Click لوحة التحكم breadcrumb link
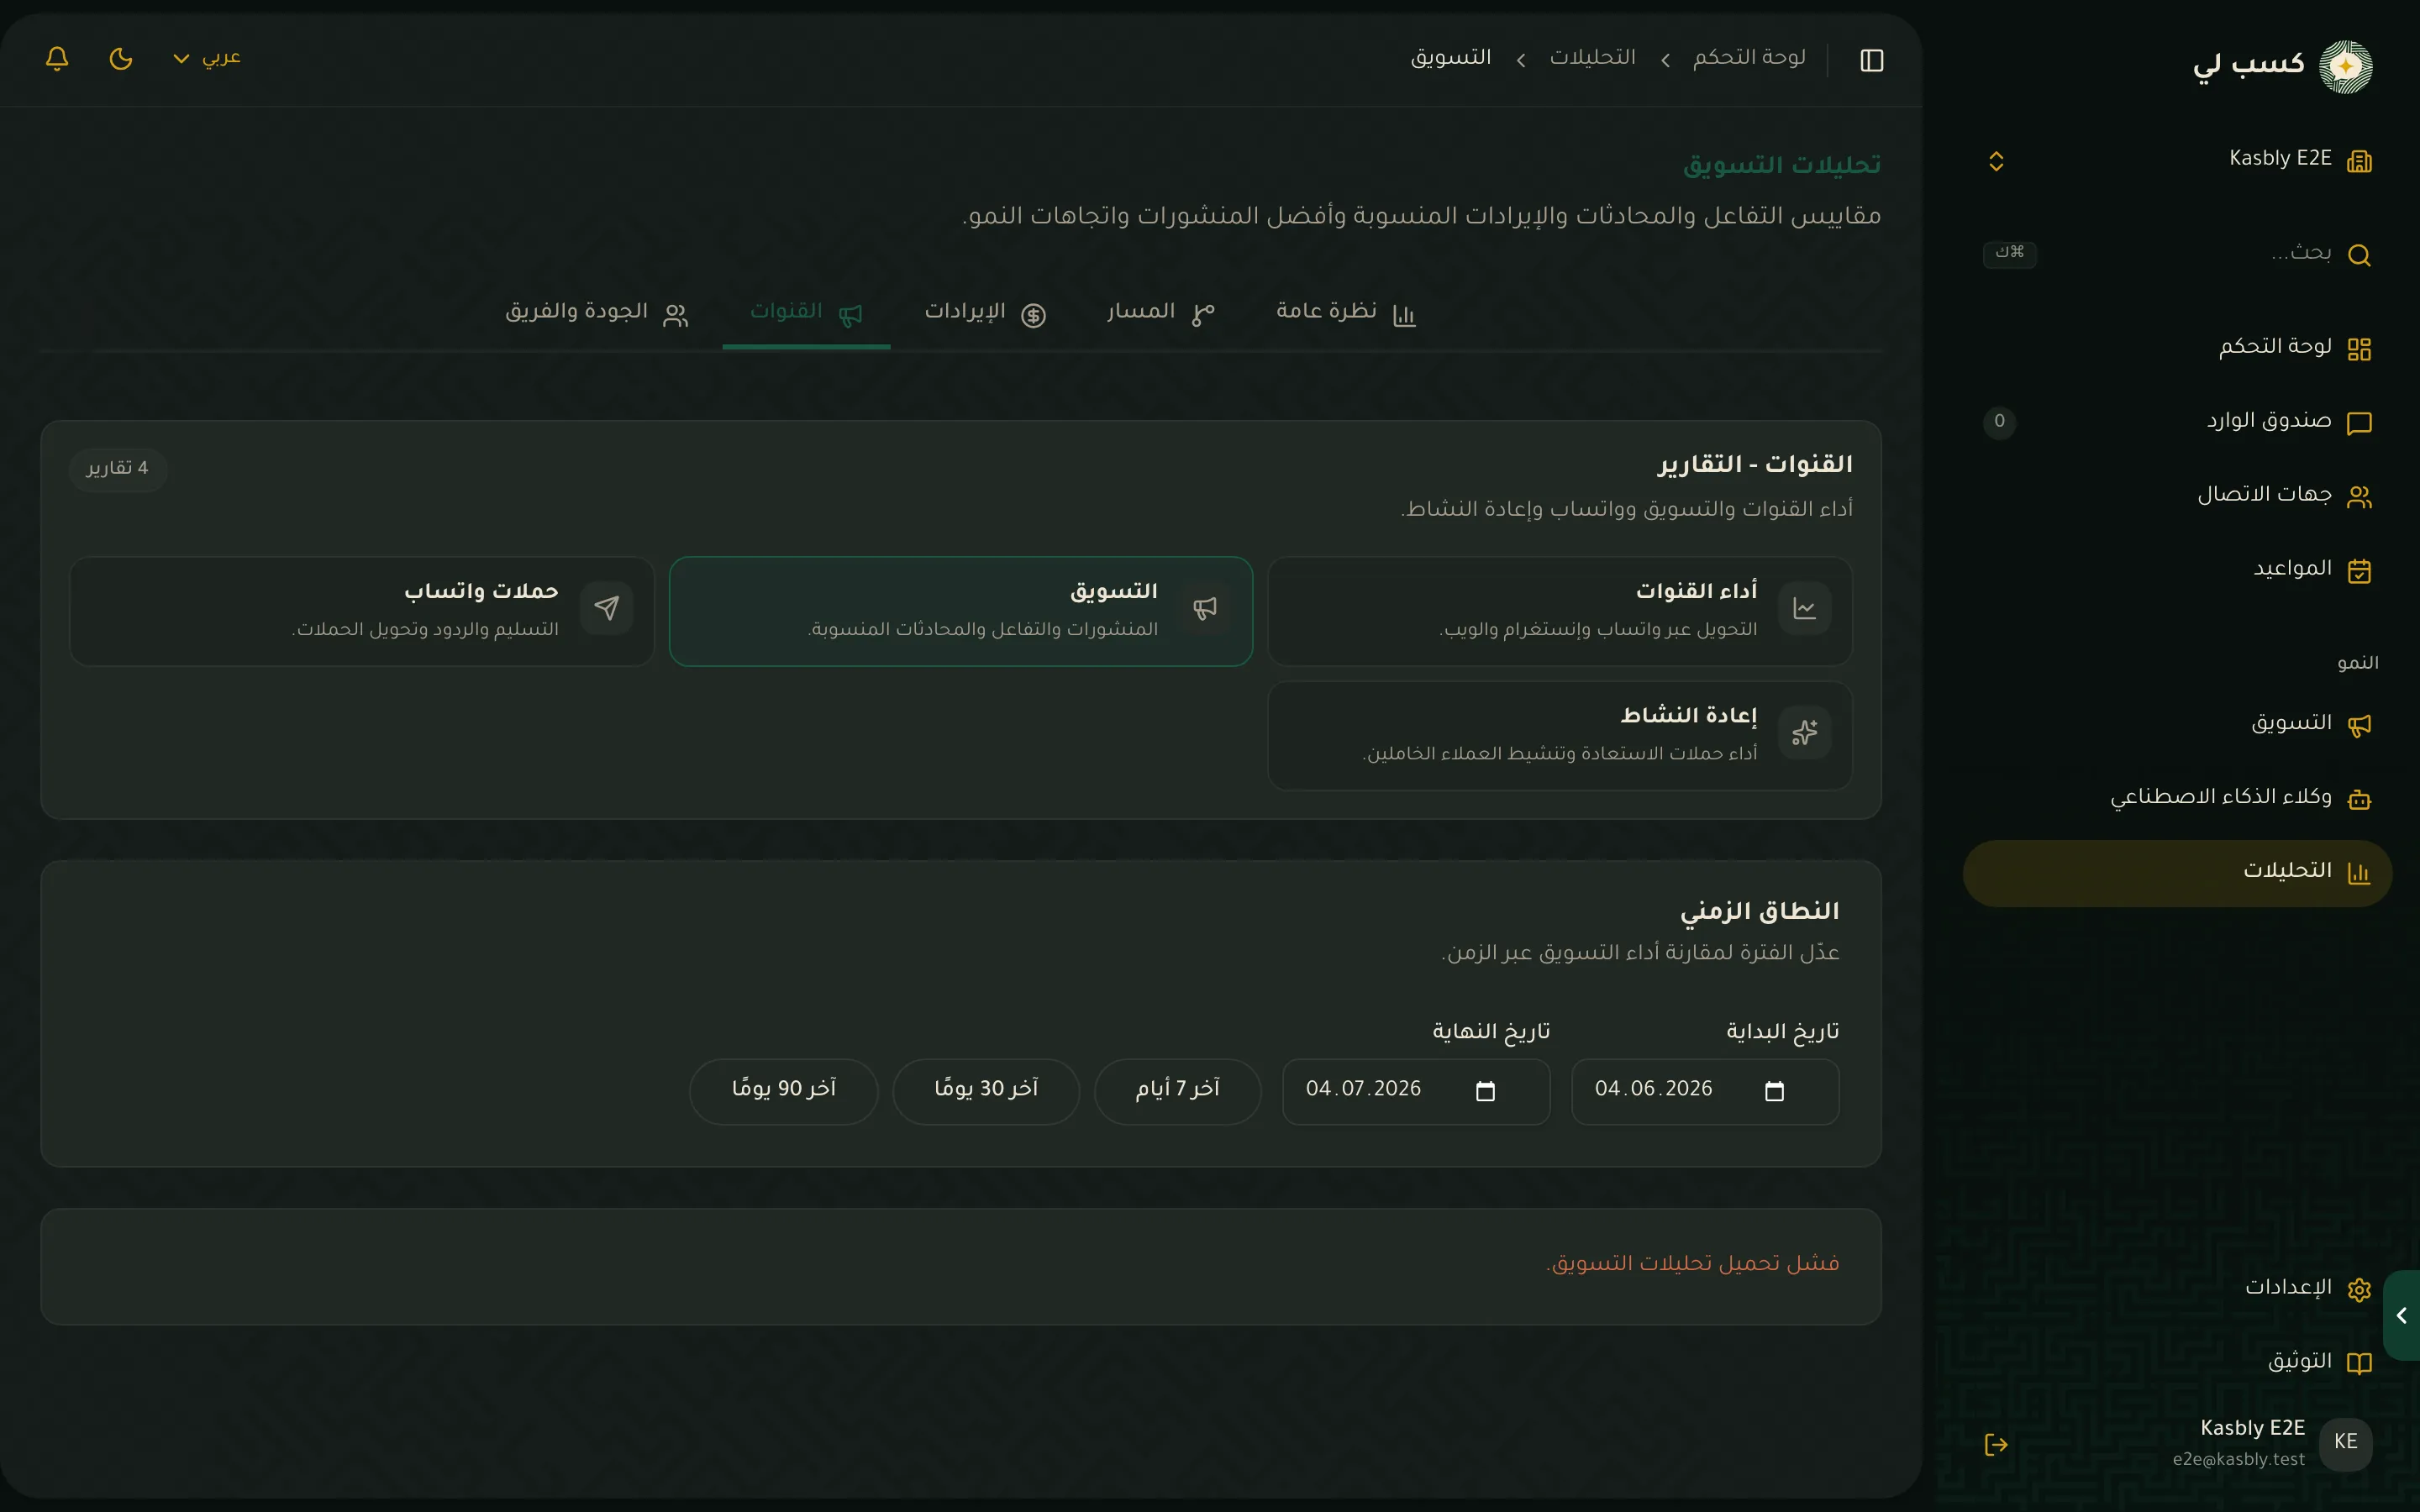 point(1749,58)
